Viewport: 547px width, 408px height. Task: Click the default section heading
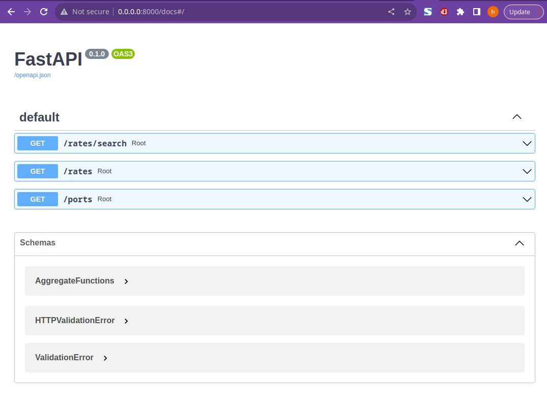[x=39, y=117]
